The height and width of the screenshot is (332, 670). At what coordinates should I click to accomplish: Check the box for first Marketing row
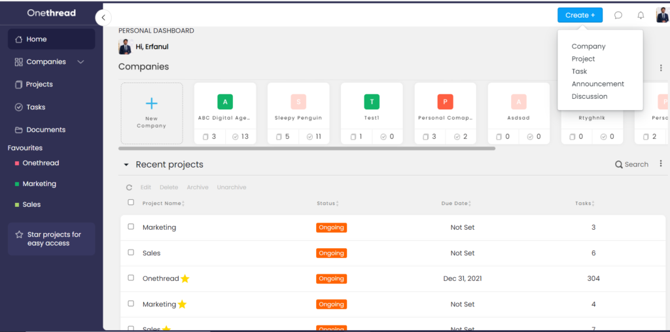[131, 227]
